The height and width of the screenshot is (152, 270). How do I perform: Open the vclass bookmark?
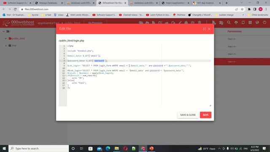tap(59, 15)
